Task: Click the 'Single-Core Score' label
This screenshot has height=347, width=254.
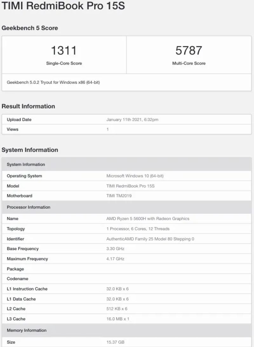Action: point(64,63)
